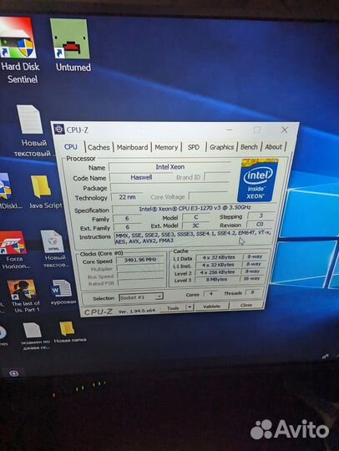Launch the Unturned game shortcut
Image resolution: width=339 pixels, height=451 pixels.
(71, 45)
